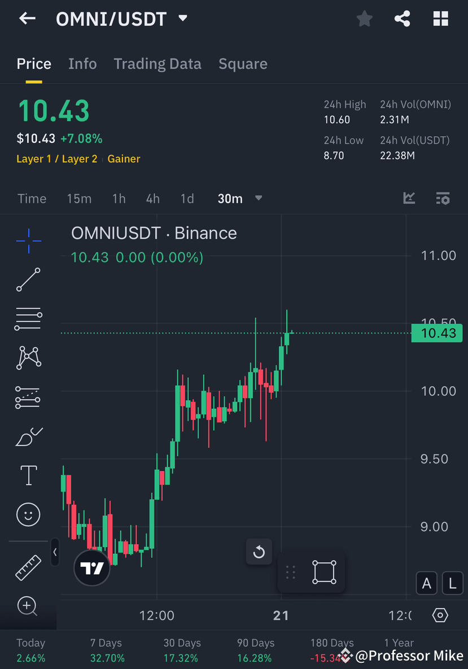Toggle the Log scale button labeled L
Image resolution: width=468 pixels, height=669 pixels.
pyautogui.click(x=452, y=583)
